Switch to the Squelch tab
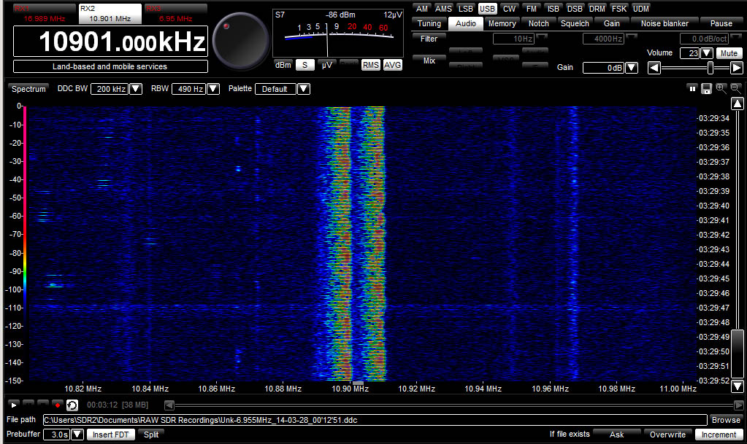The height and width of the screenshot is (444, 747). tap(575, 23)
